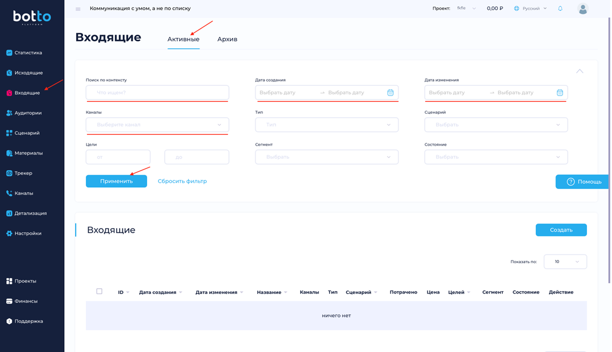
Task: Open the Проект selector dropdown
Action: (467, 8)
